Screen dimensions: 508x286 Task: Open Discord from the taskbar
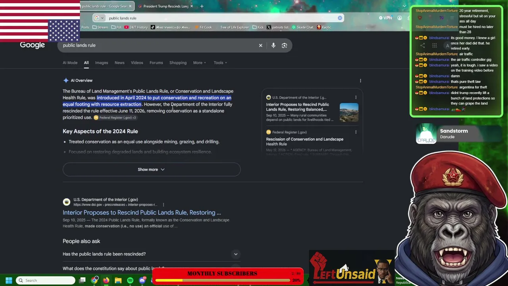coord(142,280)
